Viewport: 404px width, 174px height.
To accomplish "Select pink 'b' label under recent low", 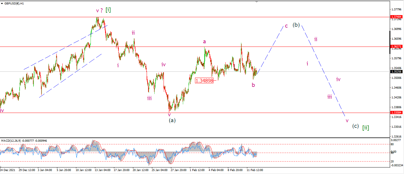I will pyautogui.click(x=253, y=85).
